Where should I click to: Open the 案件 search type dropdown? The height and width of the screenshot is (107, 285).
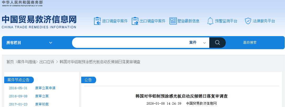pos(198,43)
